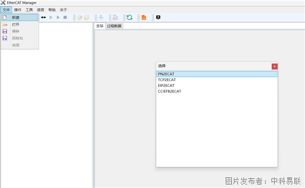Click the pencil edit toolbar icon
305x188 pixels.
(x=80, y=17)
